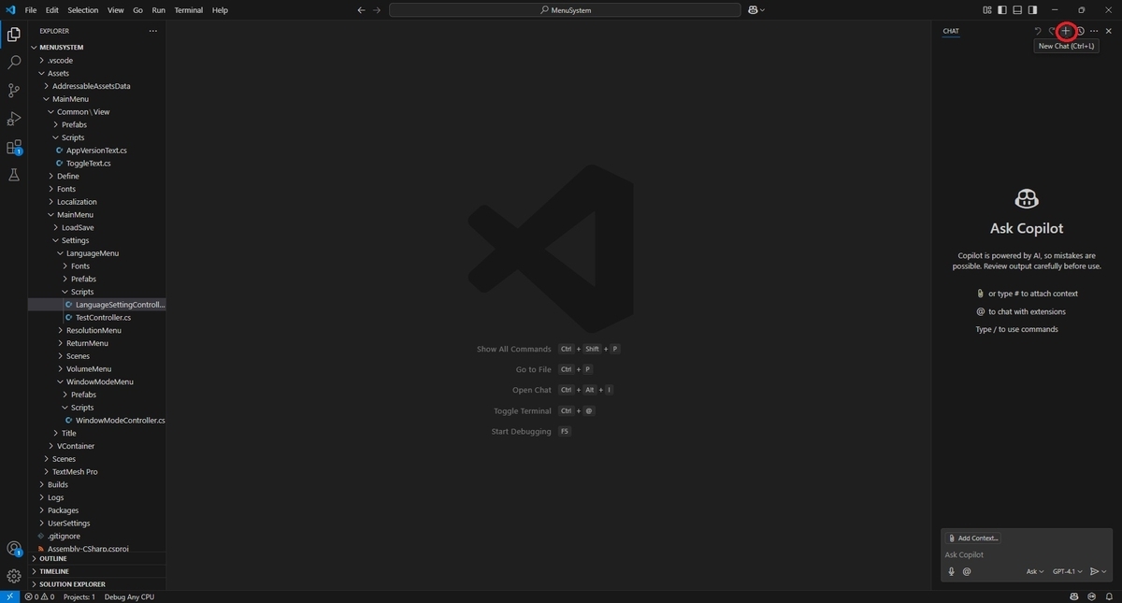1122x603 pixels.
Task: Open the Help menu
Action: point(220,10)
